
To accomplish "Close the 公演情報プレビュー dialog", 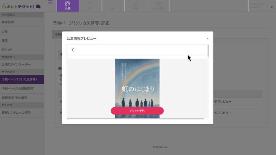I will (208, 39).
